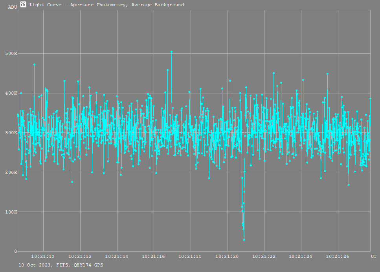The image size is (380, 272).
Task: Click the 10:21:26 time label
Action: [337, 257]
